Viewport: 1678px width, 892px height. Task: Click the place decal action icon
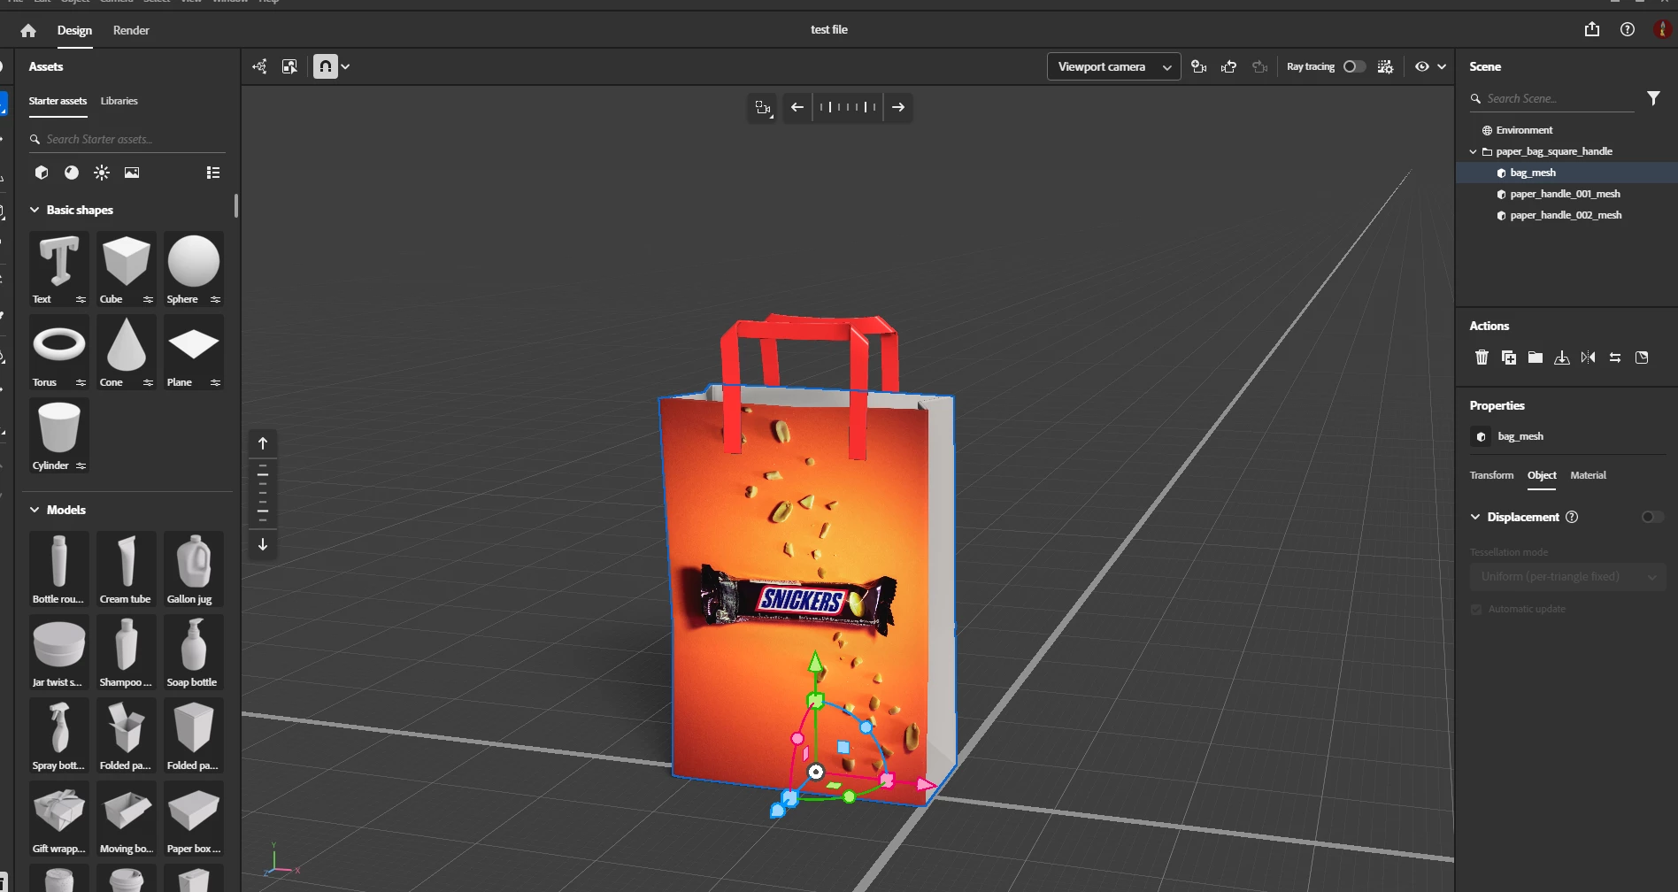(x=1642, y=358)
